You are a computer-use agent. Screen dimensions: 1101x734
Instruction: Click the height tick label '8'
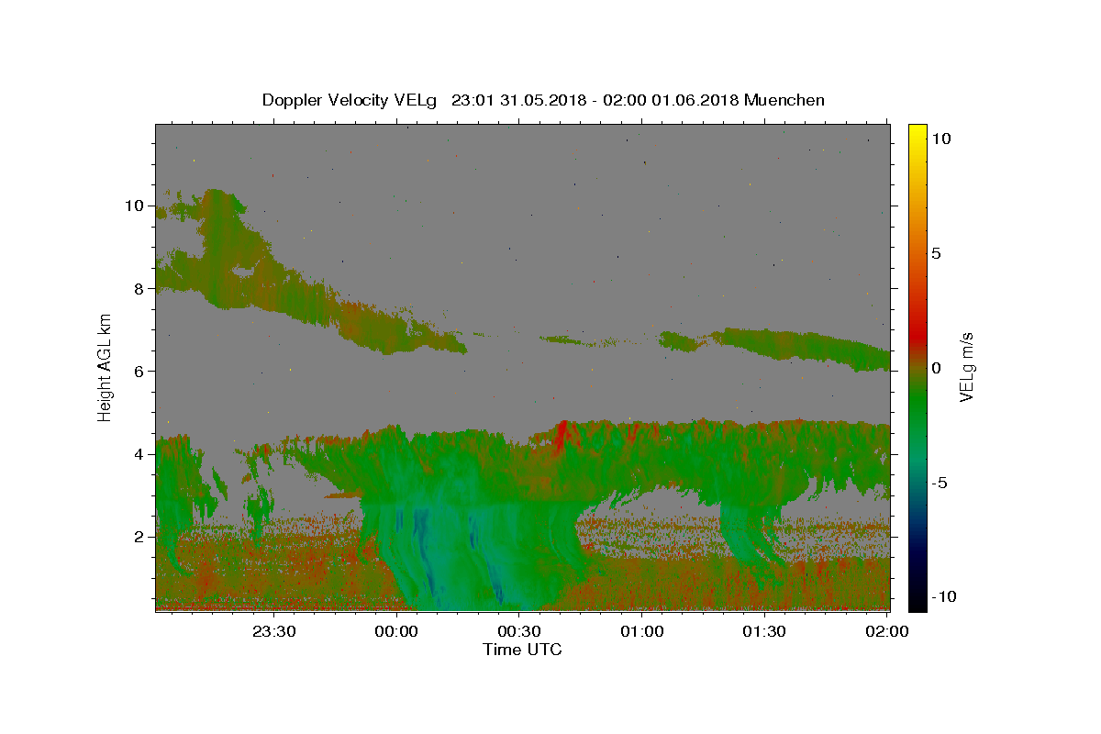tap(138, 288)
